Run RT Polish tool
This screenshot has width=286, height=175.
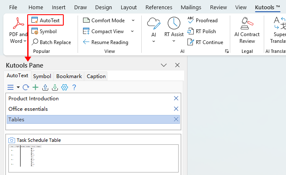(x=202, y=31)
